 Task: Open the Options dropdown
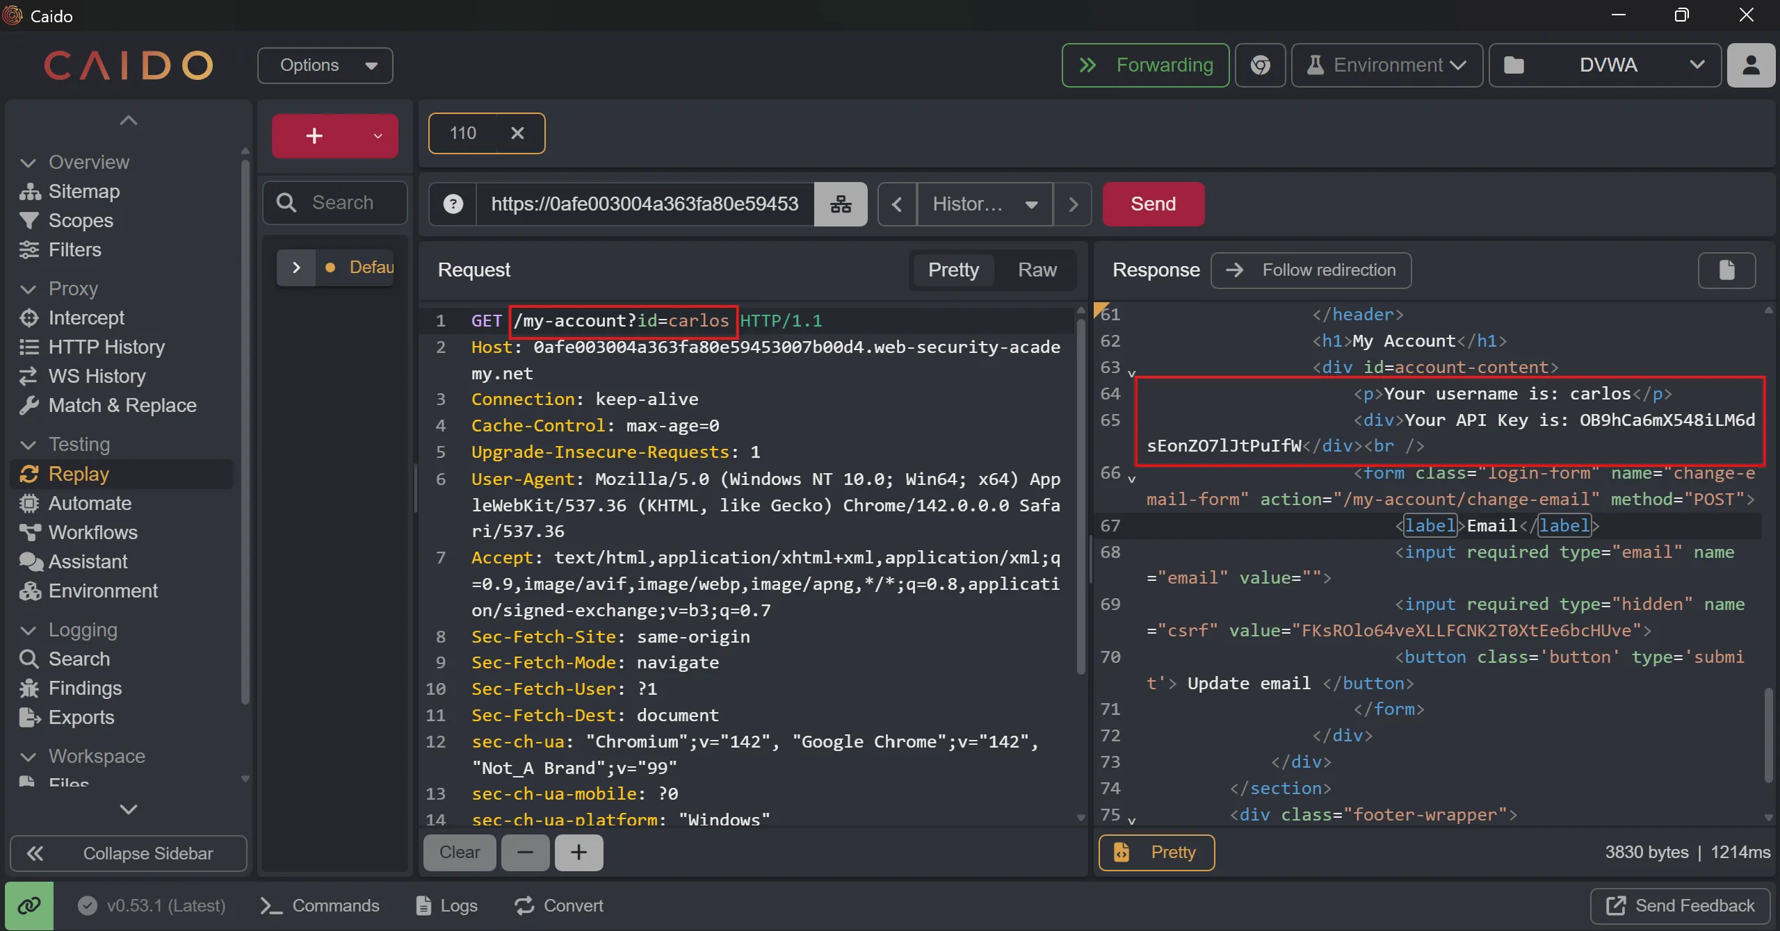[325, 65]
